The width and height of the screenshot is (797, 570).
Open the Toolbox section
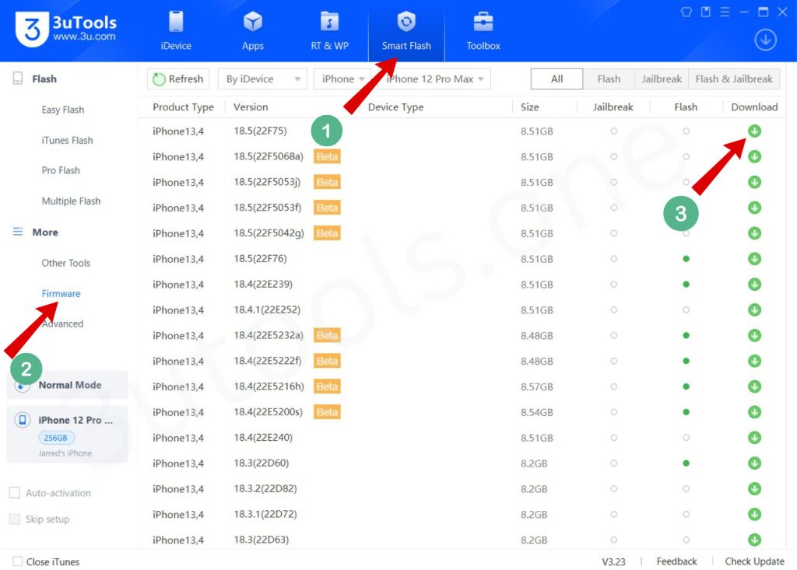tap(483, 30)
